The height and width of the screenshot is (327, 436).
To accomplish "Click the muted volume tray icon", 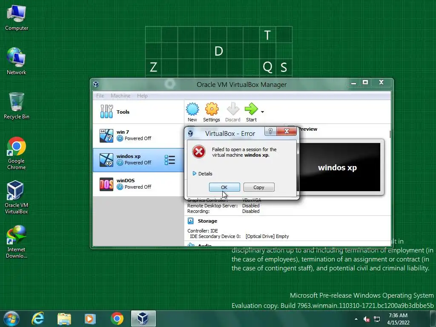I will click(367, 319).
